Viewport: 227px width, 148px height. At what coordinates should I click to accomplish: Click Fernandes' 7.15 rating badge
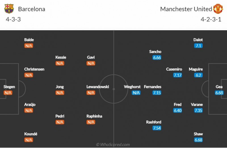click(157, 93)
